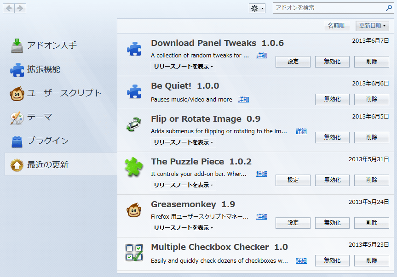
Task: Click the orange update badge icon
Action: pos(17,165)
